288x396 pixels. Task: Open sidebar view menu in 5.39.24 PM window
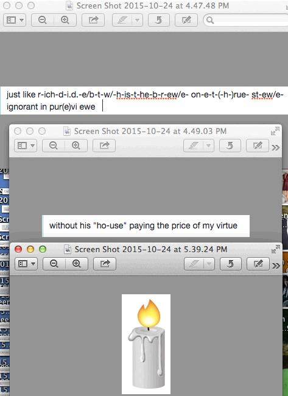pos(26,264)
